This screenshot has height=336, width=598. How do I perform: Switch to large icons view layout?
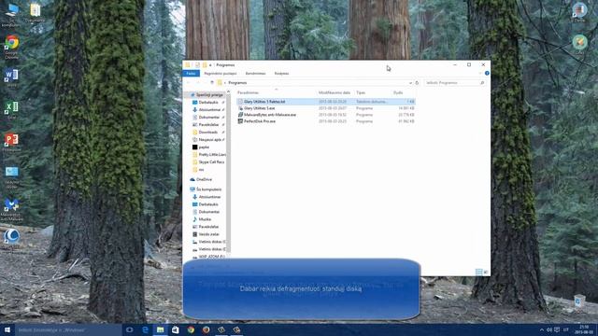click(x=486, y=272)
